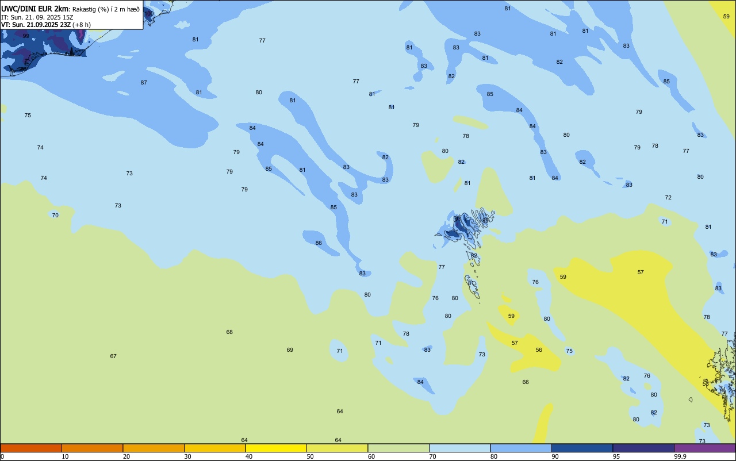The width and height of the screenshot is (736, 461).
Task: Click the model title 'UWC/DINI EUR 2km'
Action: 35,9
